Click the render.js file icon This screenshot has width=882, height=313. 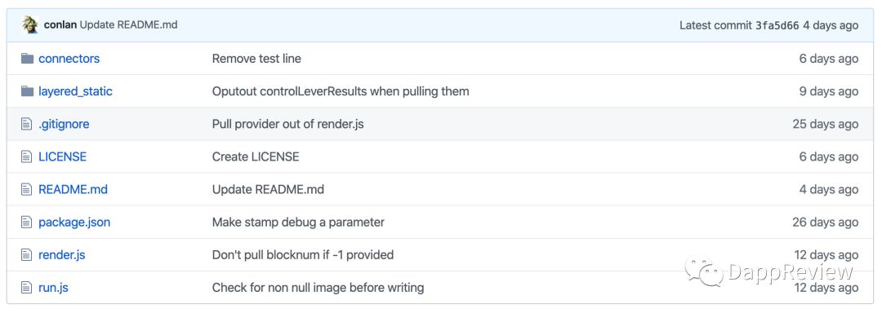pyautogui.click(x=26, y=254)
